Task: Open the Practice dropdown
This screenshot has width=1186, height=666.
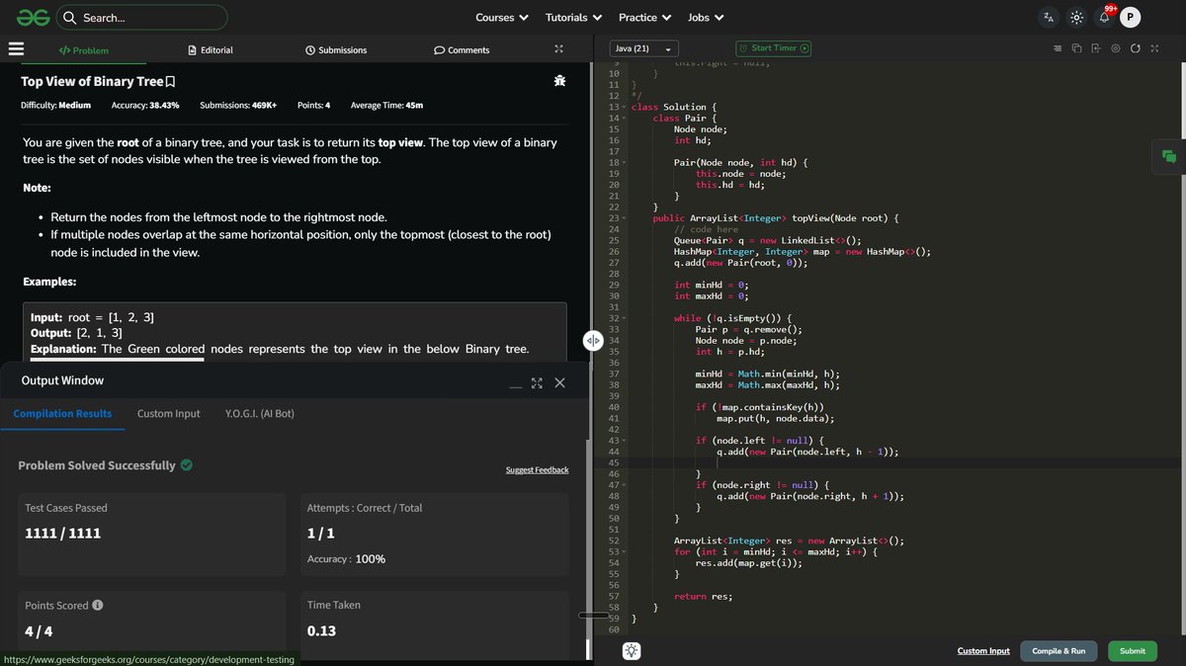Action: (645, 18)
